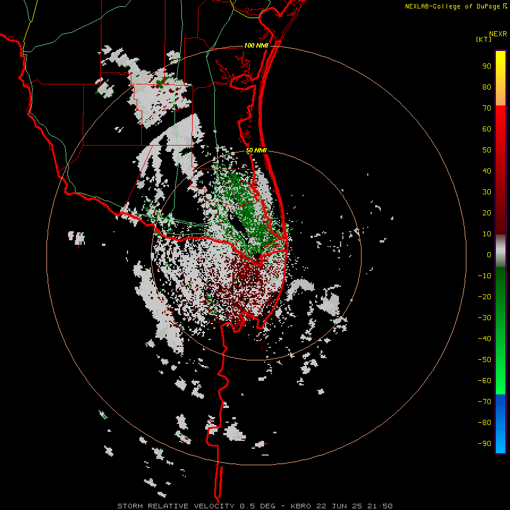The image size is (510, 510).
Task: Select the 40 knot scale label
Action: [487, 171]
